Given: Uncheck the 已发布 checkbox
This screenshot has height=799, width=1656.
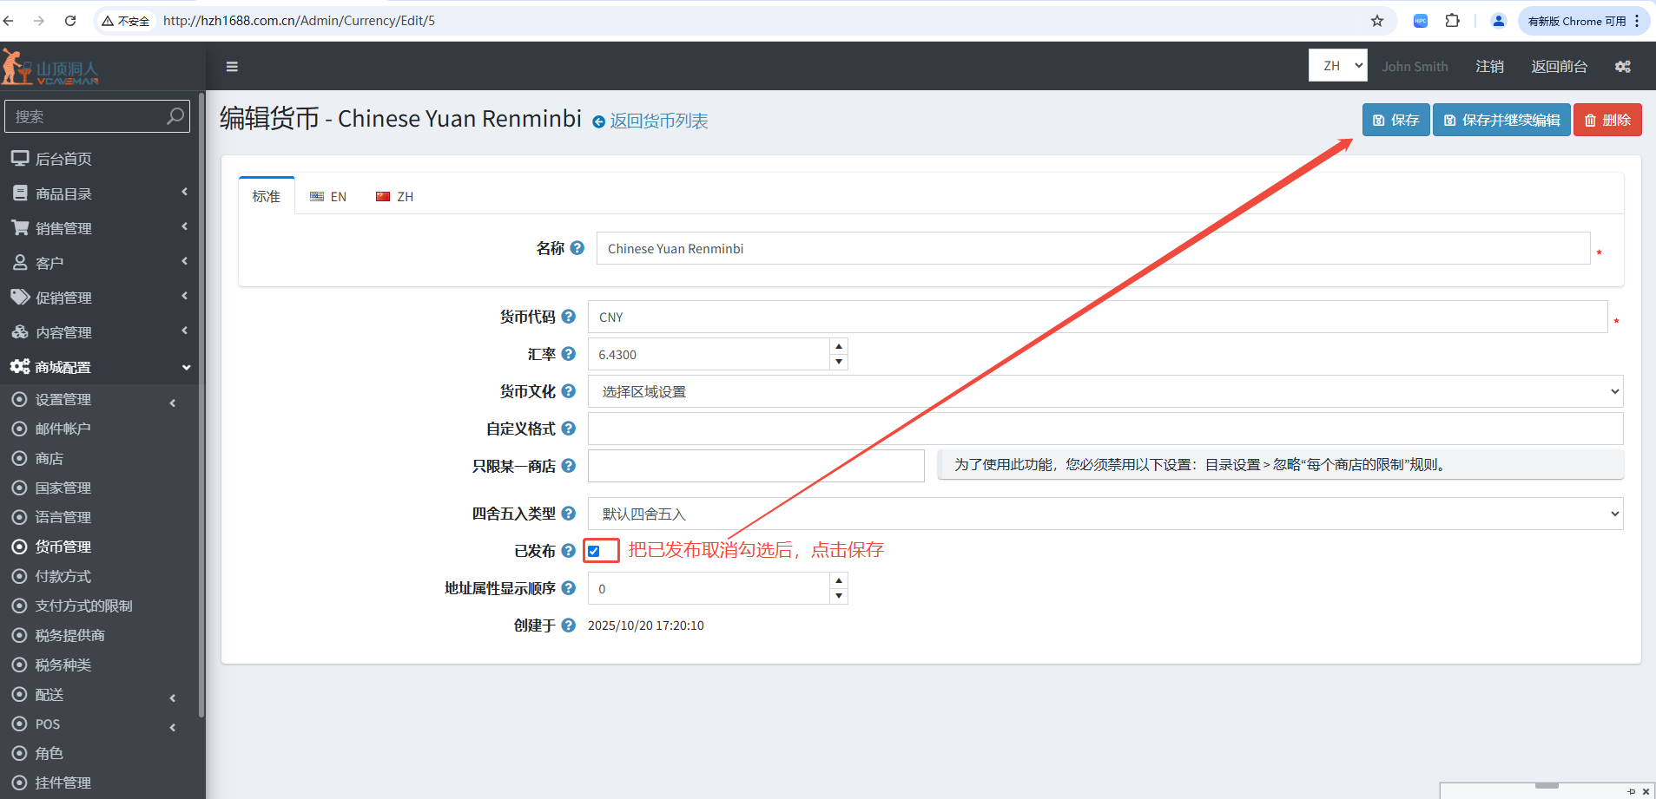Looking at the screenshot, I should (x=594, y=551).
